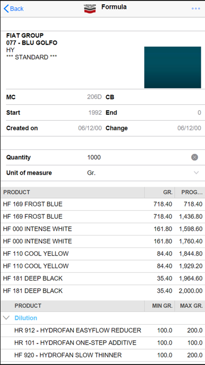
Task: Click the End value 0
Action: [x=199, y=113]
